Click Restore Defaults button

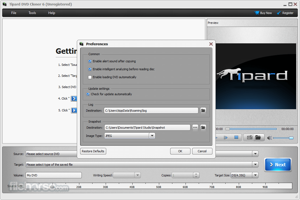point(93,151)
